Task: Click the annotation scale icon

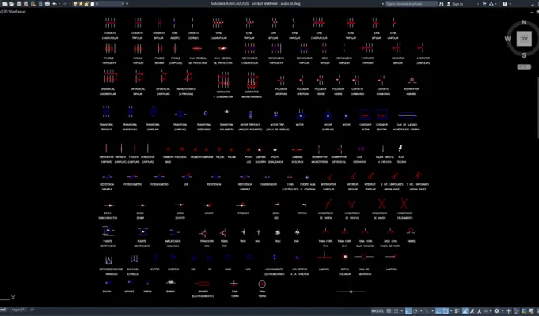Action: coord(479,311)
